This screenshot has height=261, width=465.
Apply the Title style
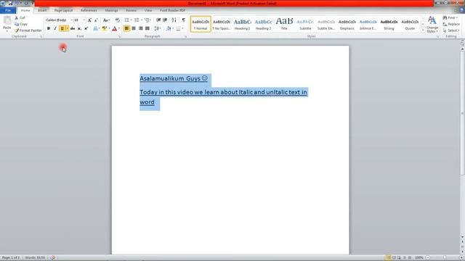click(x=284, y=24)
